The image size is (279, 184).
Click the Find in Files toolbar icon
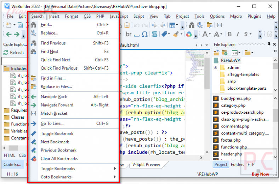(210, 25)
